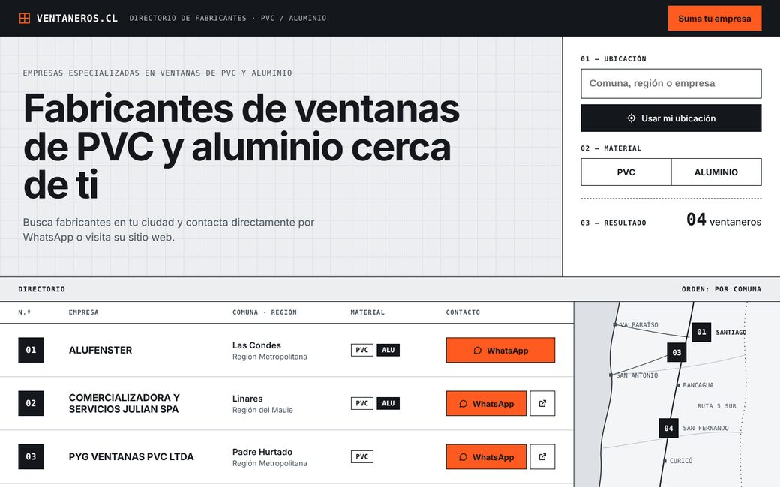The height and width of the screenshot is (487, 780).
Task: Contact Comercializadora Julian SPA via WhatsApp
Action: point(486,404)
